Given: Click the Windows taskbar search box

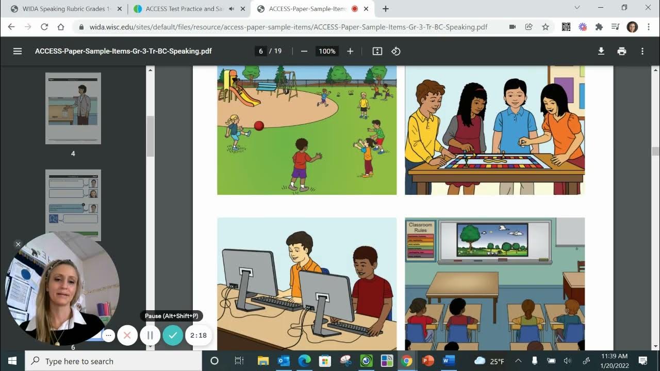Looking at the screenshot, I should (x=113, y=361).
